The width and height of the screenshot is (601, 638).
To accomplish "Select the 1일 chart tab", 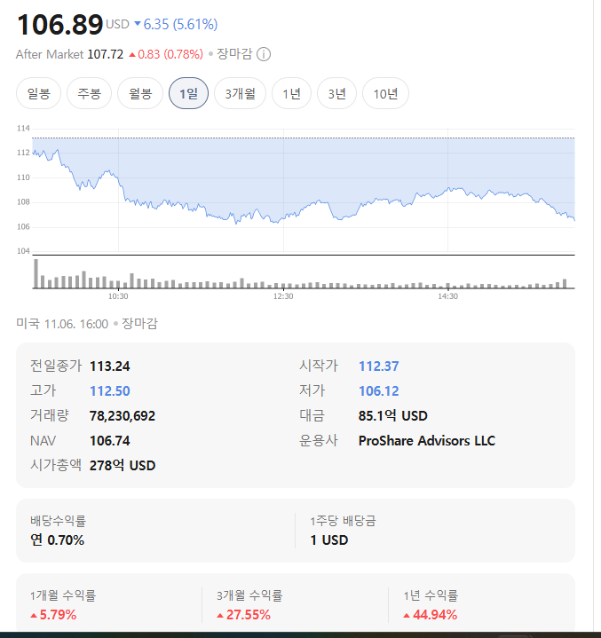I will (x=188, y=93).
